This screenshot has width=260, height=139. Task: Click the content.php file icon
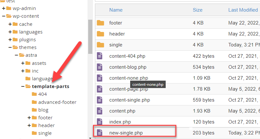pyautogui.click(x=100, y=111)
